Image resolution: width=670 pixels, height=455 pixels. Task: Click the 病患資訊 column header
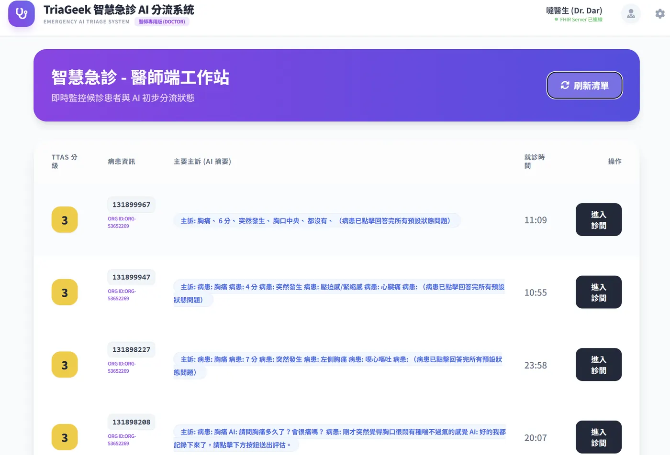click(x=122, y=162)
